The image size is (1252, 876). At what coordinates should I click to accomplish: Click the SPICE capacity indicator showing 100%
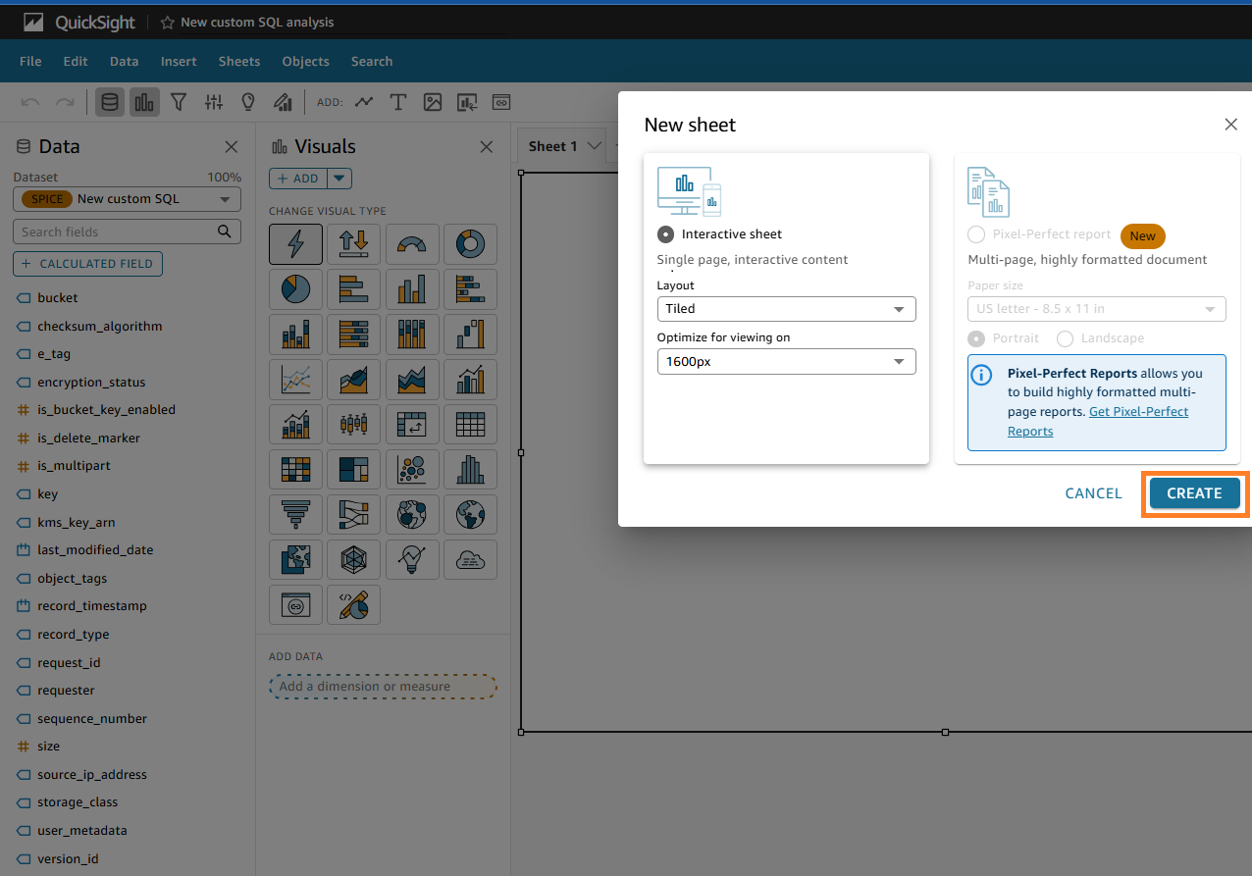(x=224, y=179)
